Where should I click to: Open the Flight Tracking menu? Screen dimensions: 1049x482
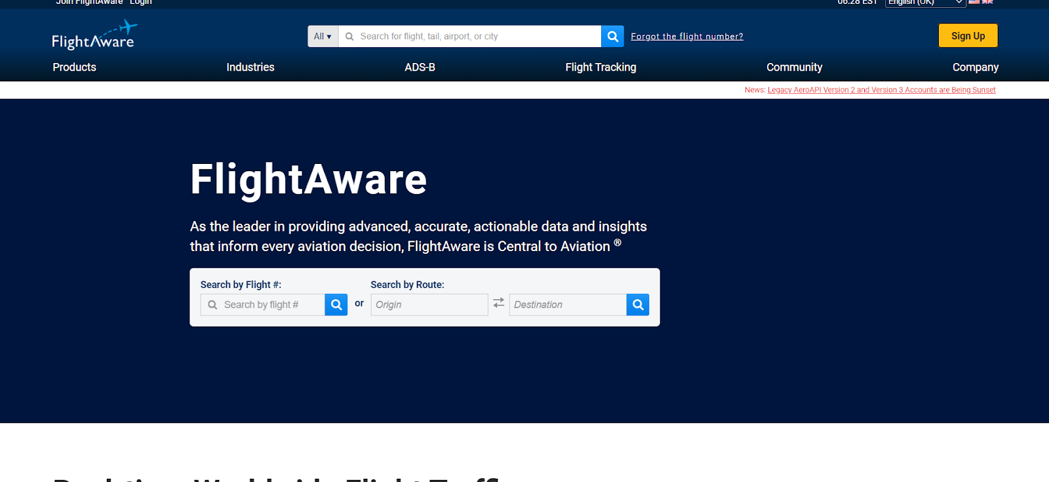[601, 67]
